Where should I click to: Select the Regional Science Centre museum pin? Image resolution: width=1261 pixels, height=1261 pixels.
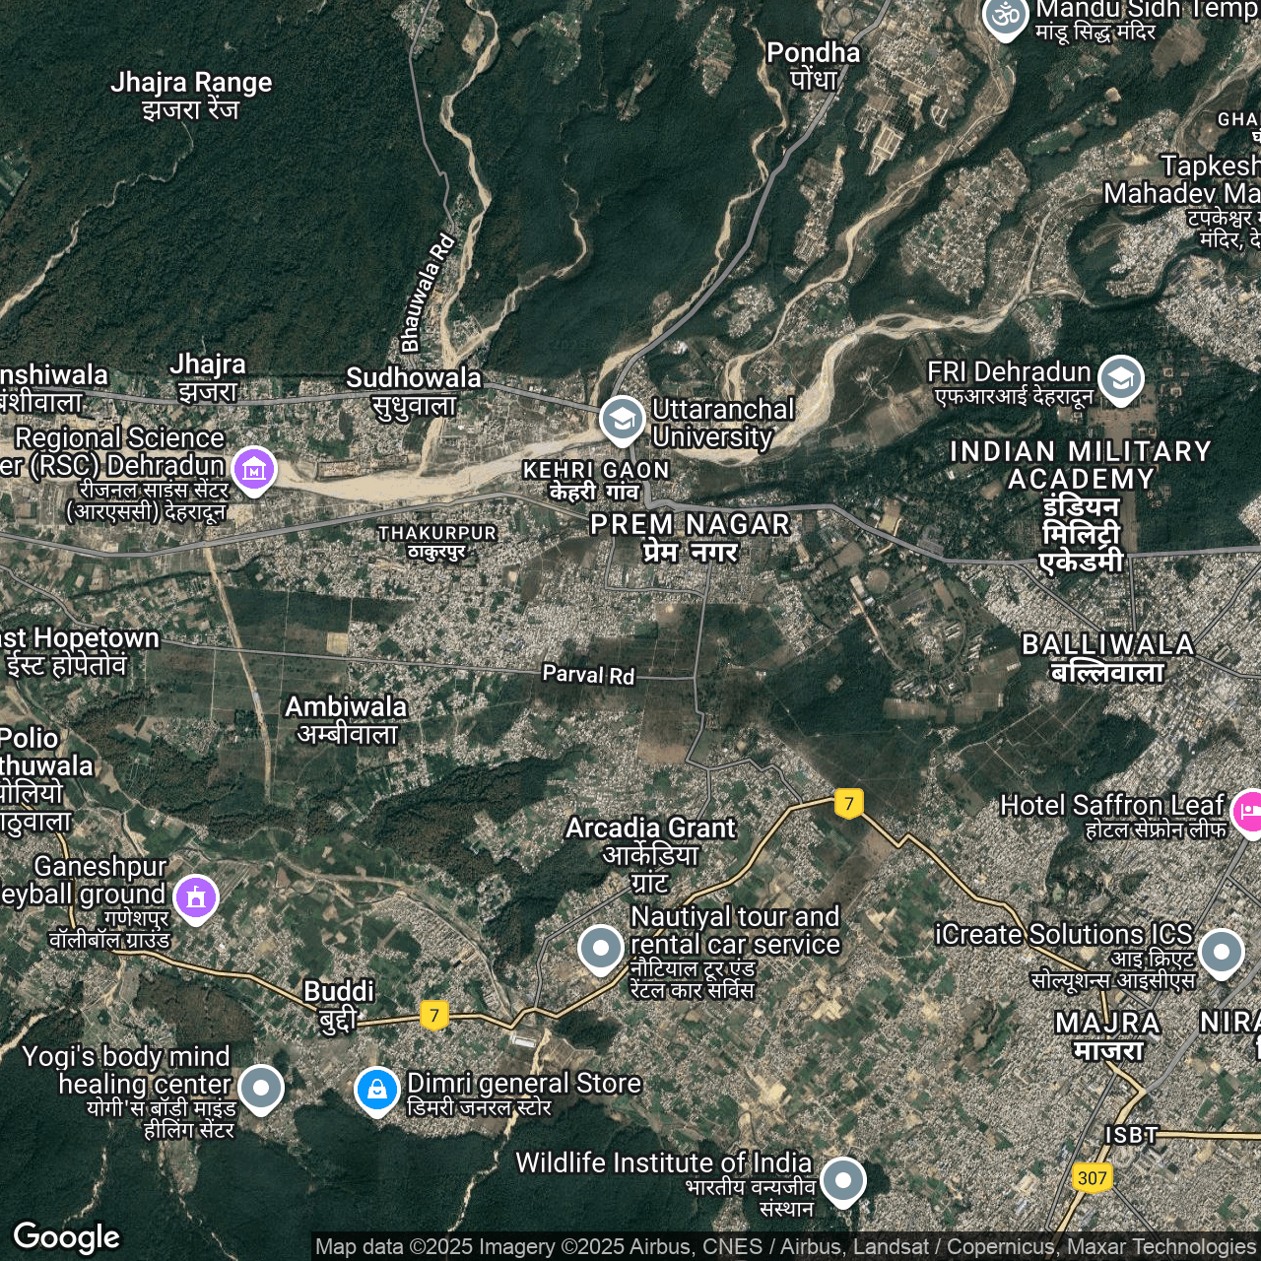(254, 470)
